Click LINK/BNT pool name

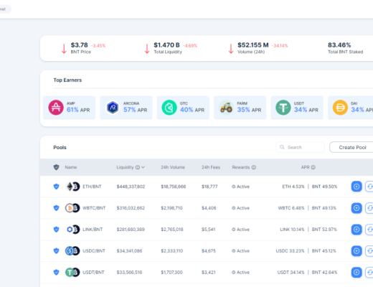click(93, 230)
